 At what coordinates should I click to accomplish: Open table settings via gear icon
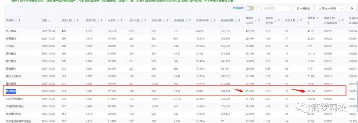point(352,9)
